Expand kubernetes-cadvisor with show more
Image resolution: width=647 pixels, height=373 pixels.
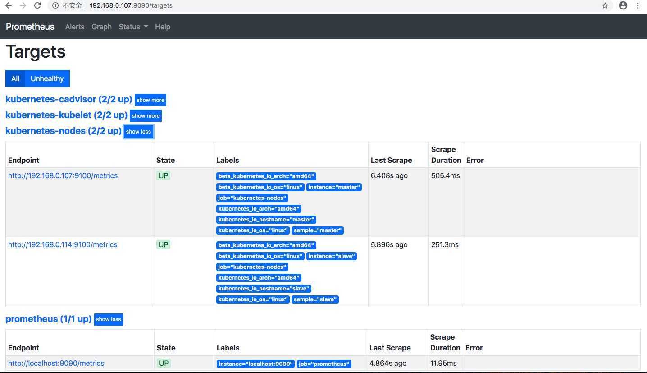pyautogui.click(x=150, y=100)
